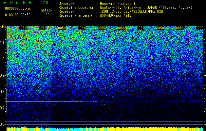Click the meteor count value 80
Viewport: 206px width, 131px height.
pyautogui.click(x=47, y=15)
